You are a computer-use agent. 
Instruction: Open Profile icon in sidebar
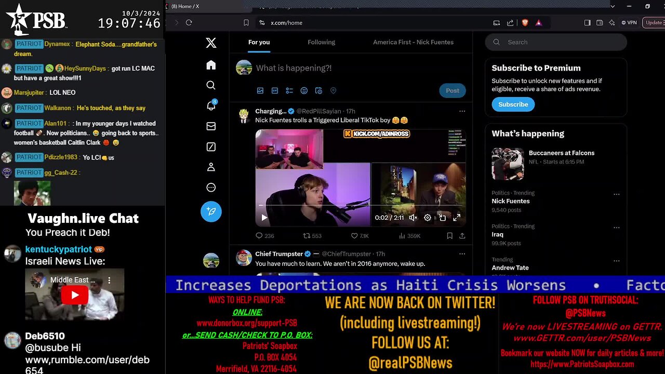click(x=211, y=167)
